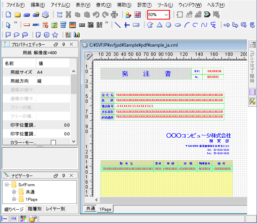
Task: Pin the ナビゲーター panel
Action: (x=63, y=176)
